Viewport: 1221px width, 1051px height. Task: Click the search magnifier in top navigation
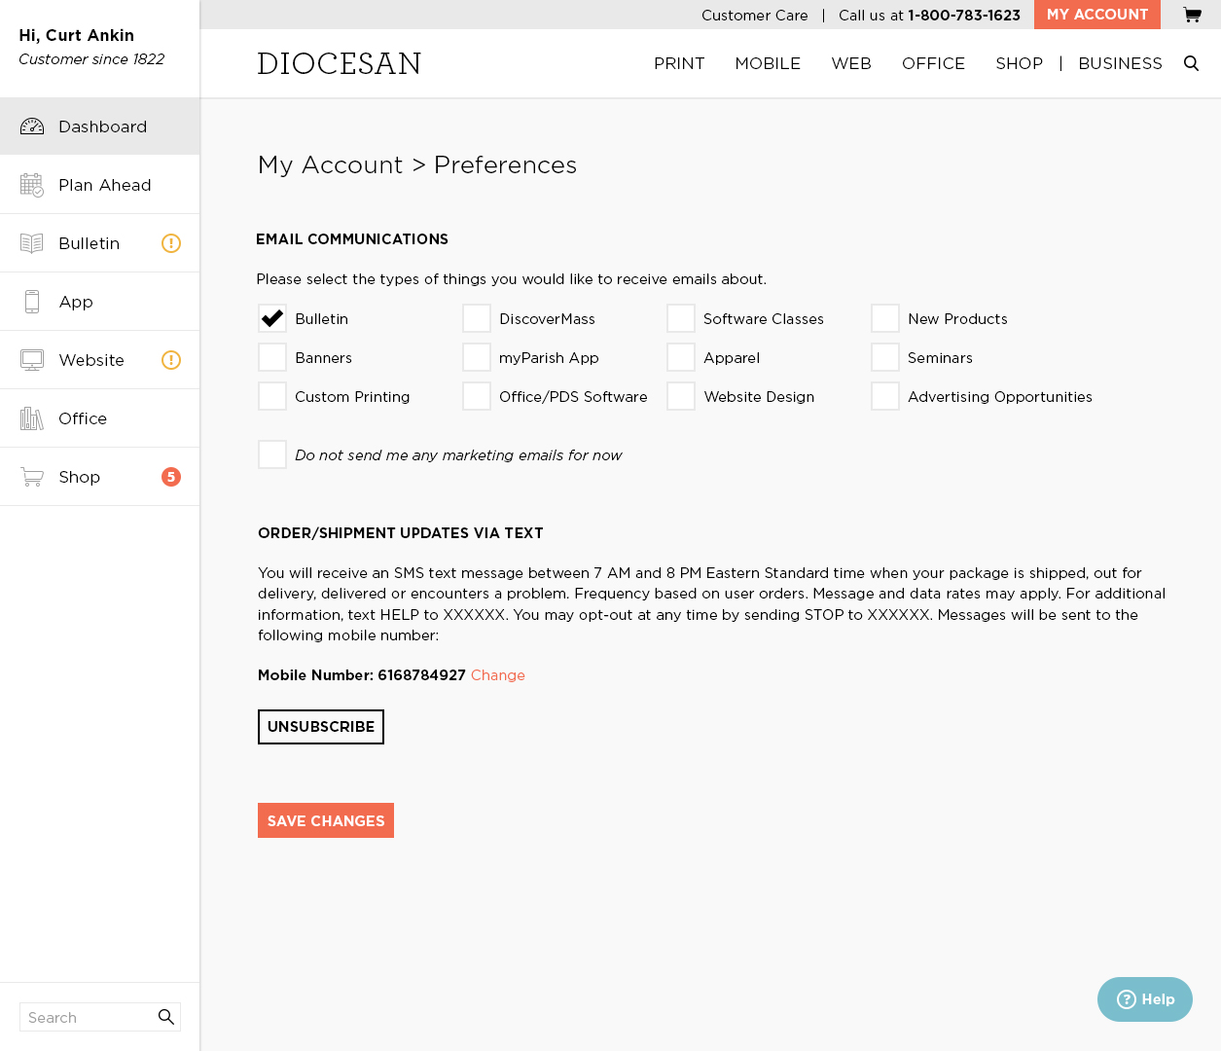tap(1191, 63)
